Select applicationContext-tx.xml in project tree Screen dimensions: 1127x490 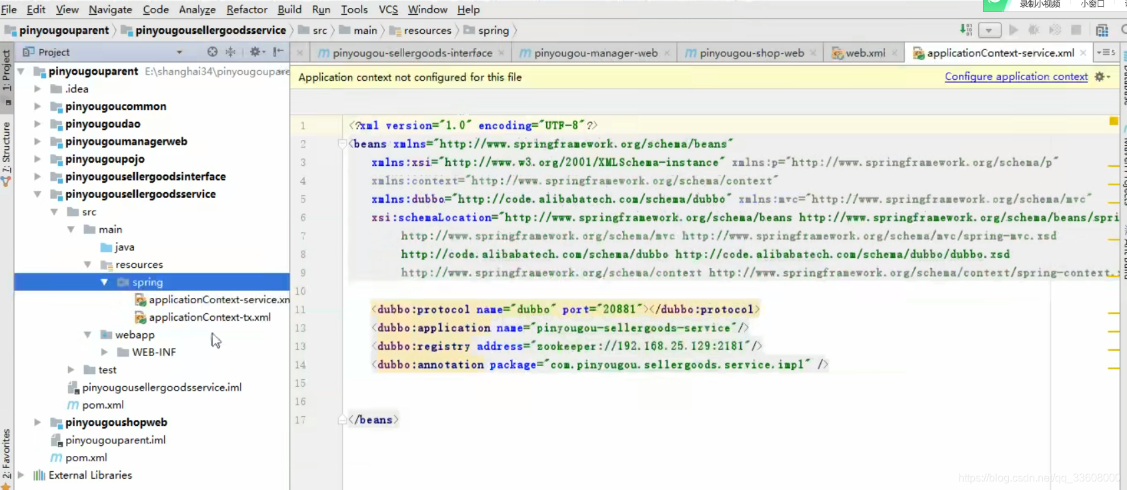click(203, 317)
